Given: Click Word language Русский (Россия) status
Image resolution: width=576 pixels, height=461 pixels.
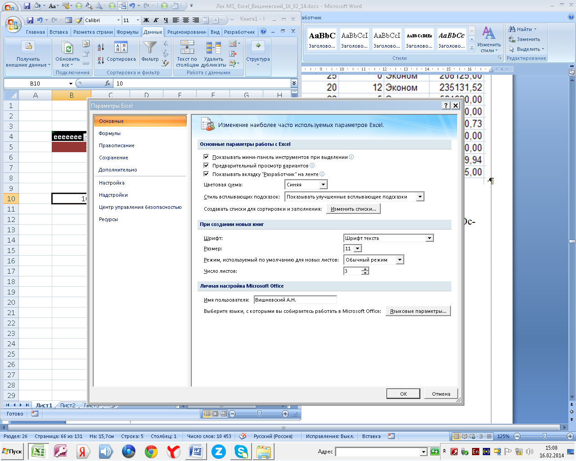Looking at the screenshot, I should pyautogui.click(x=273, y=436).
